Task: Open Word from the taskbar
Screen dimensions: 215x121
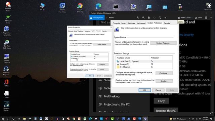Action: 41,119
